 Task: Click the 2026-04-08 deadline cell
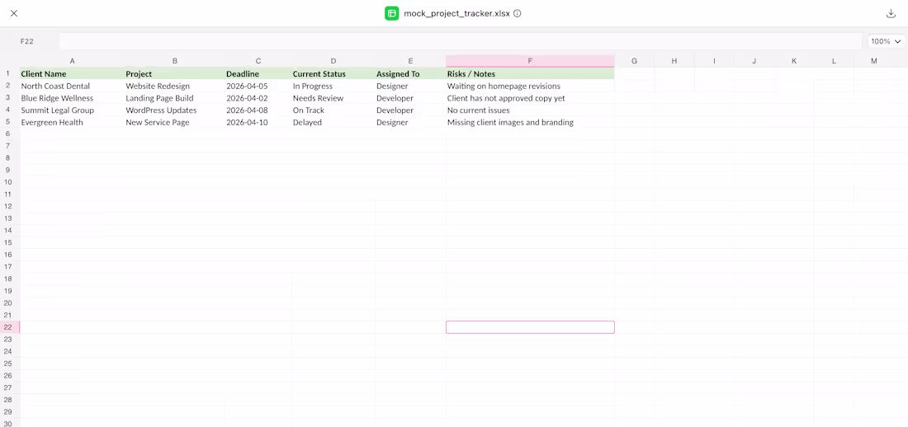258,110
